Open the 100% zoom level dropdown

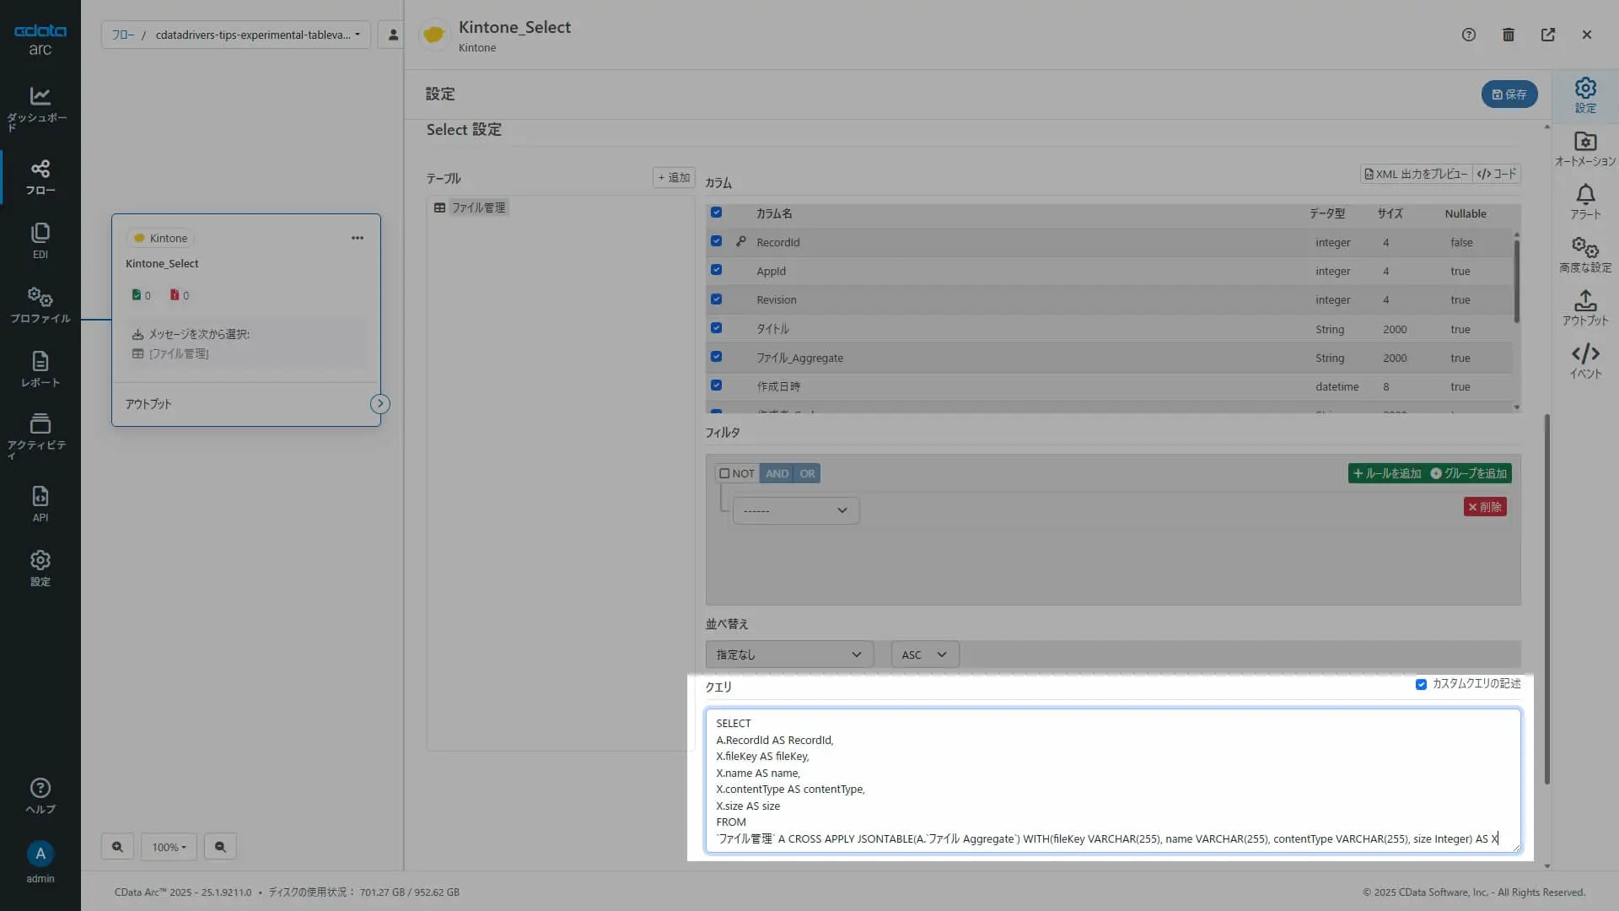point(169,847)
